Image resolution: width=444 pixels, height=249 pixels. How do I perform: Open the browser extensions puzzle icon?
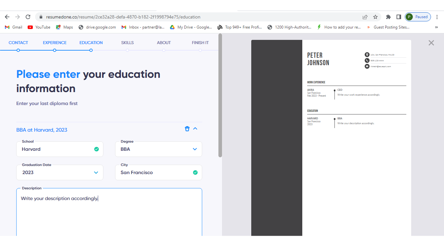point(388,17)
